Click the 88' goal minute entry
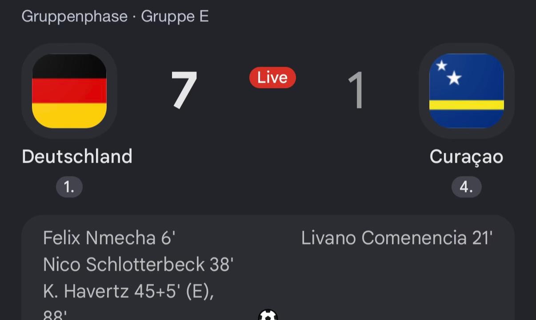The width and height of the screenshot is (536, 320). (55, 315)
